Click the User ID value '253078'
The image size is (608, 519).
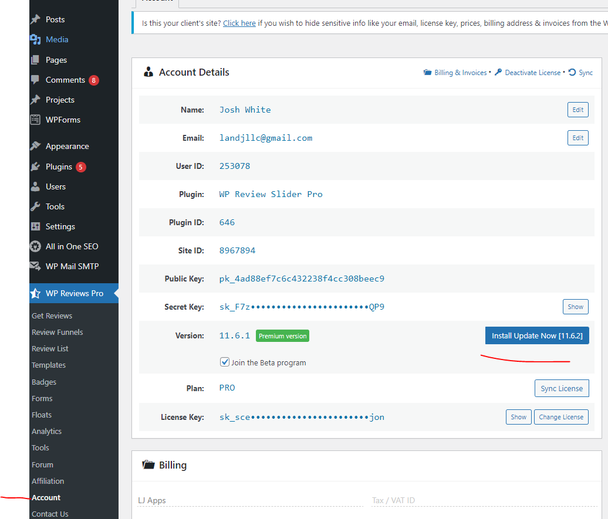click(235, 166)
